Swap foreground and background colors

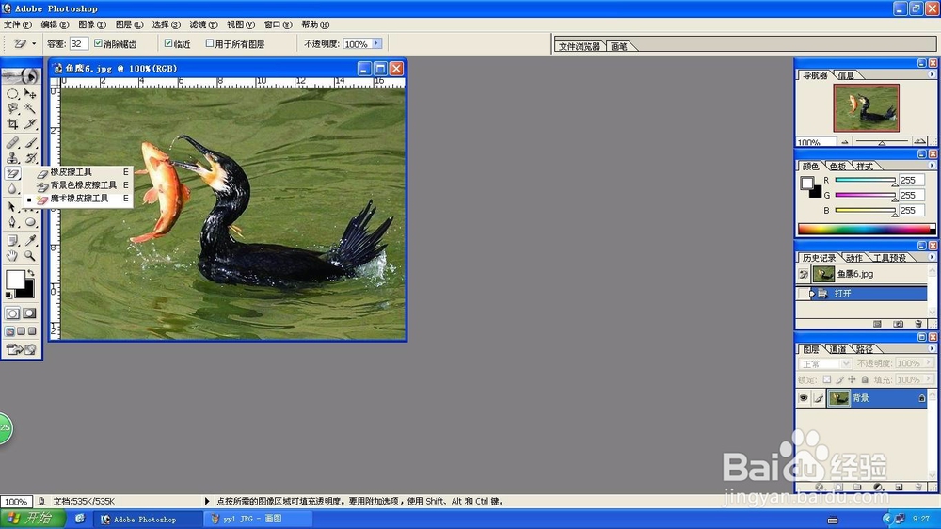(x=31, y=273)
